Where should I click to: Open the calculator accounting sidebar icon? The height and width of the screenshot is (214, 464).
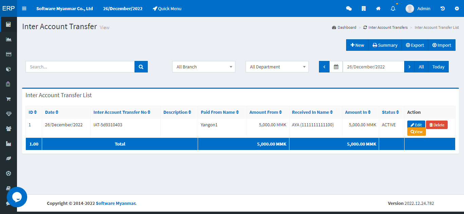click(x=8, y=24)
